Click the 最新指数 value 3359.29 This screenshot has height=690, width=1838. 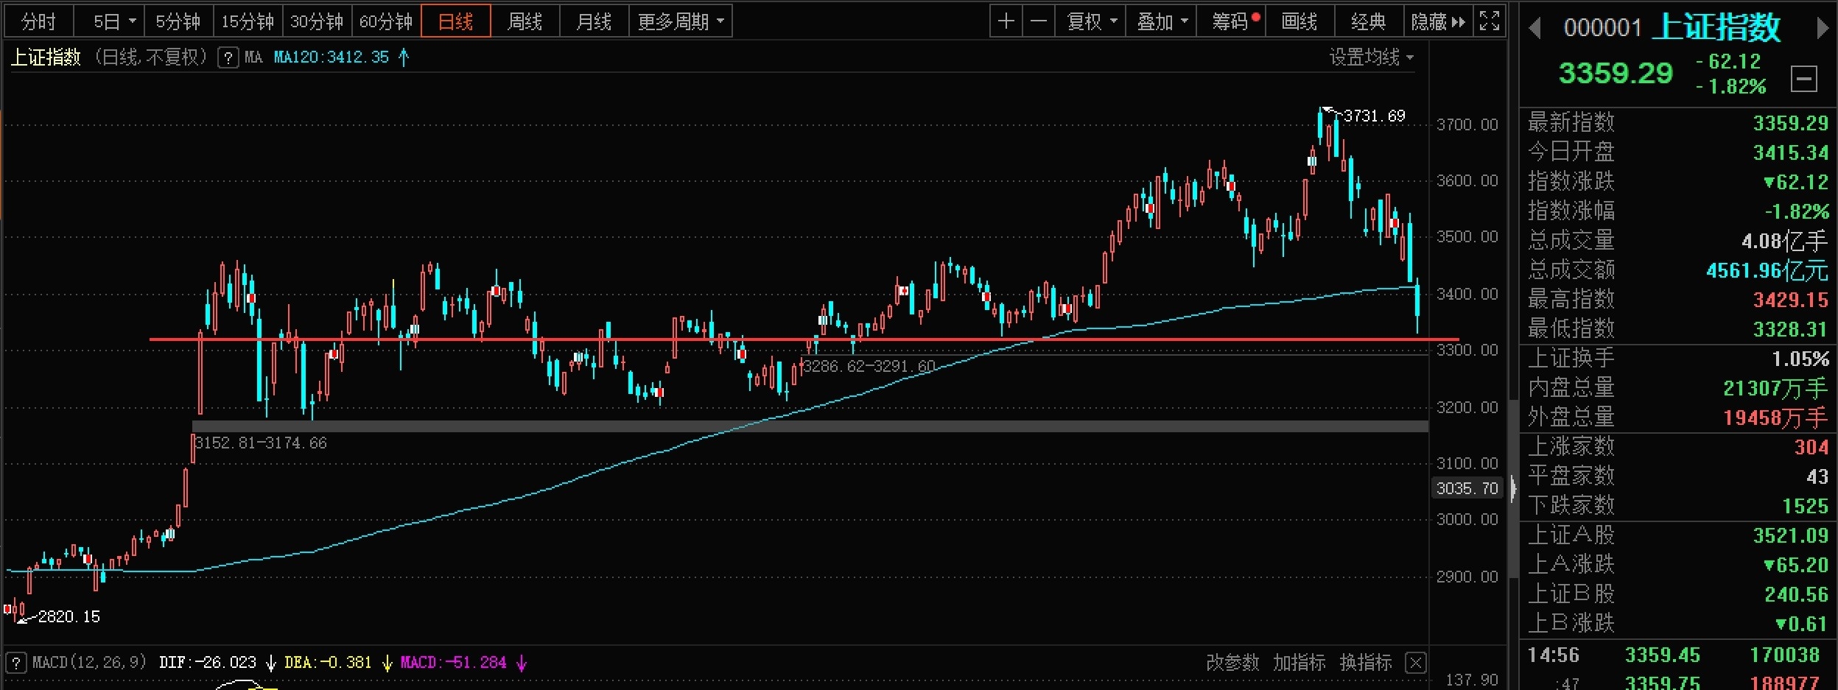pos(1790,123)
